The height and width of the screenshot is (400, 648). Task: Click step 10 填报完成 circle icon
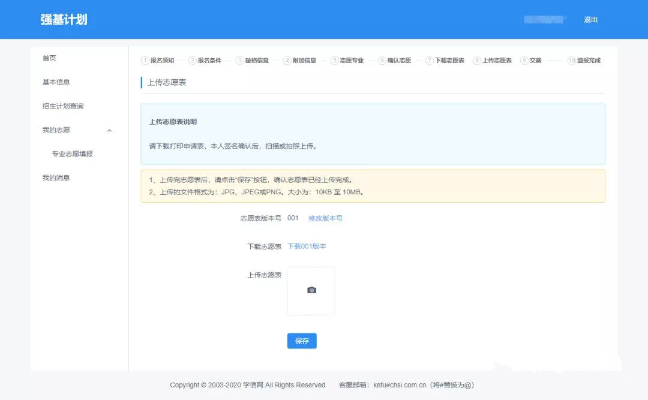(x=572, y=60)
